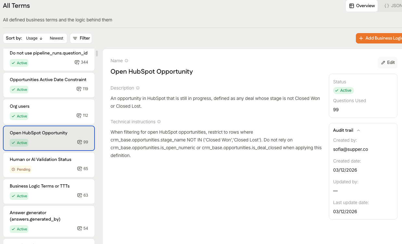Viewport: 402px width, 244px height.
Task: Click the Overview table icon
Action: click(352, 6)
